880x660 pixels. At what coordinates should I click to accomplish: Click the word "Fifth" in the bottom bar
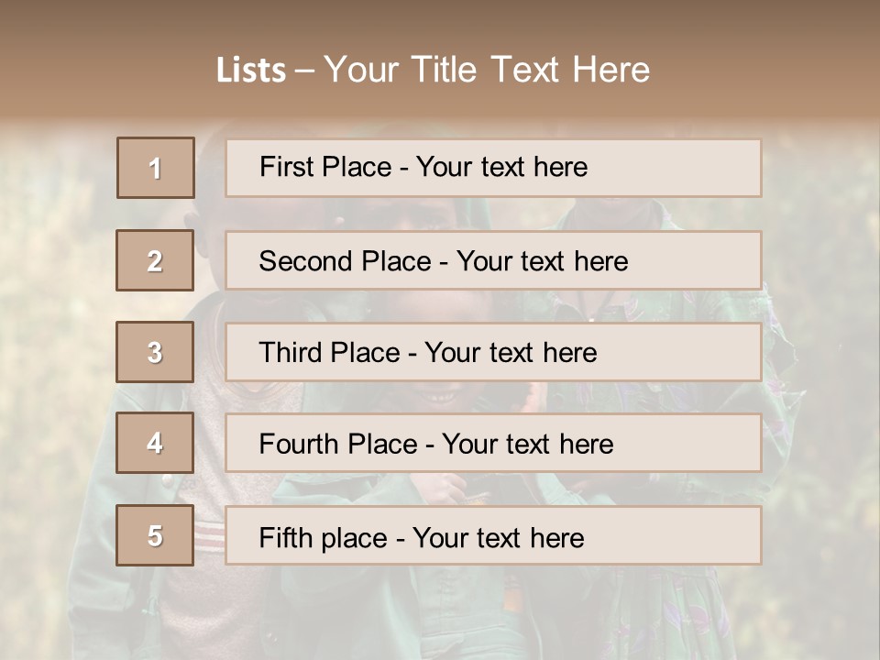click(284, 537)
